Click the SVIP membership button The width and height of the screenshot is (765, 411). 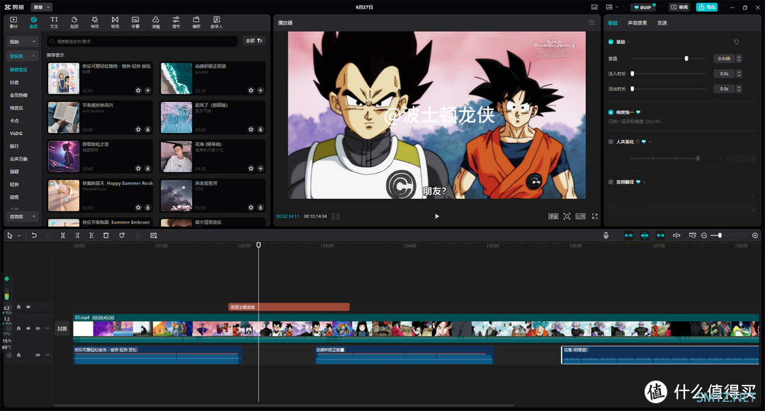point(642,7)
